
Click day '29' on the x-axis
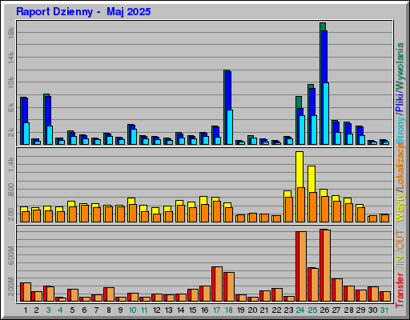point(360,310)
